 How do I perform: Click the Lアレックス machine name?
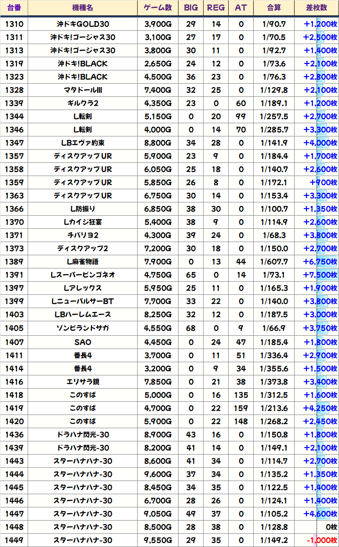[83, 288]
